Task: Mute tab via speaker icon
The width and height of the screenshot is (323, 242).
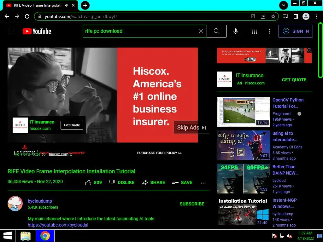Action: point(66,5)
